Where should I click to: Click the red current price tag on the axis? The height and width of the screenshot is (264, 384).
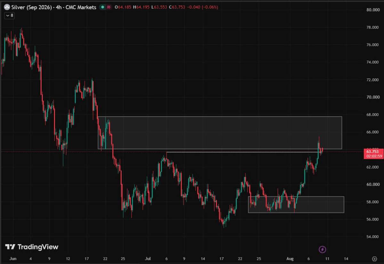click(x=373, y=154)
